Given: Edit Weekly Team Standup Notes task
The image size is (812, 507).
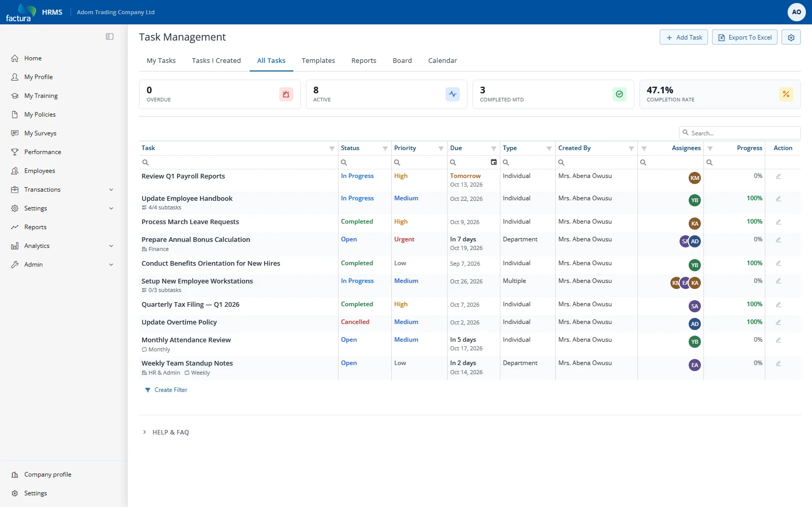Looking at the screenshot, I should 779,364.
